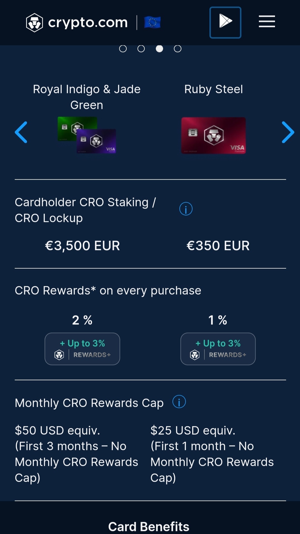The image size is (300, 534).
Task: Click the crypto.com logo icon
Action: tap(34, 22)
